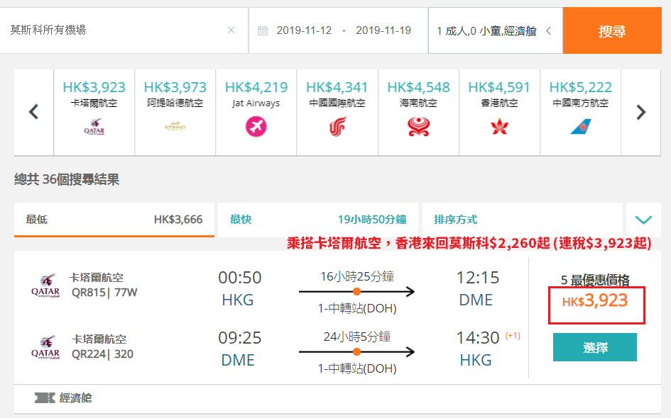
Task: Select the Air China red phoenix logo
Action: (337, 127)
